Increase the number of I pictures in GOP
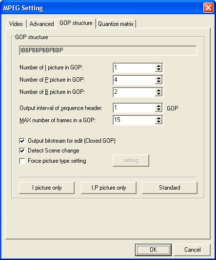 point(158,66)
